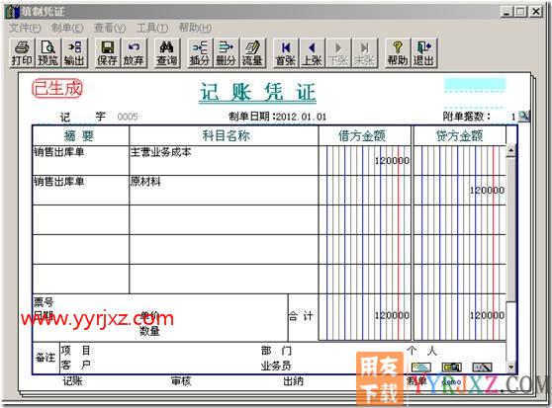The height and width of the screenshot is (408, 552).
Task: Jump to first voucher 首张
Action: click(286, 53)
